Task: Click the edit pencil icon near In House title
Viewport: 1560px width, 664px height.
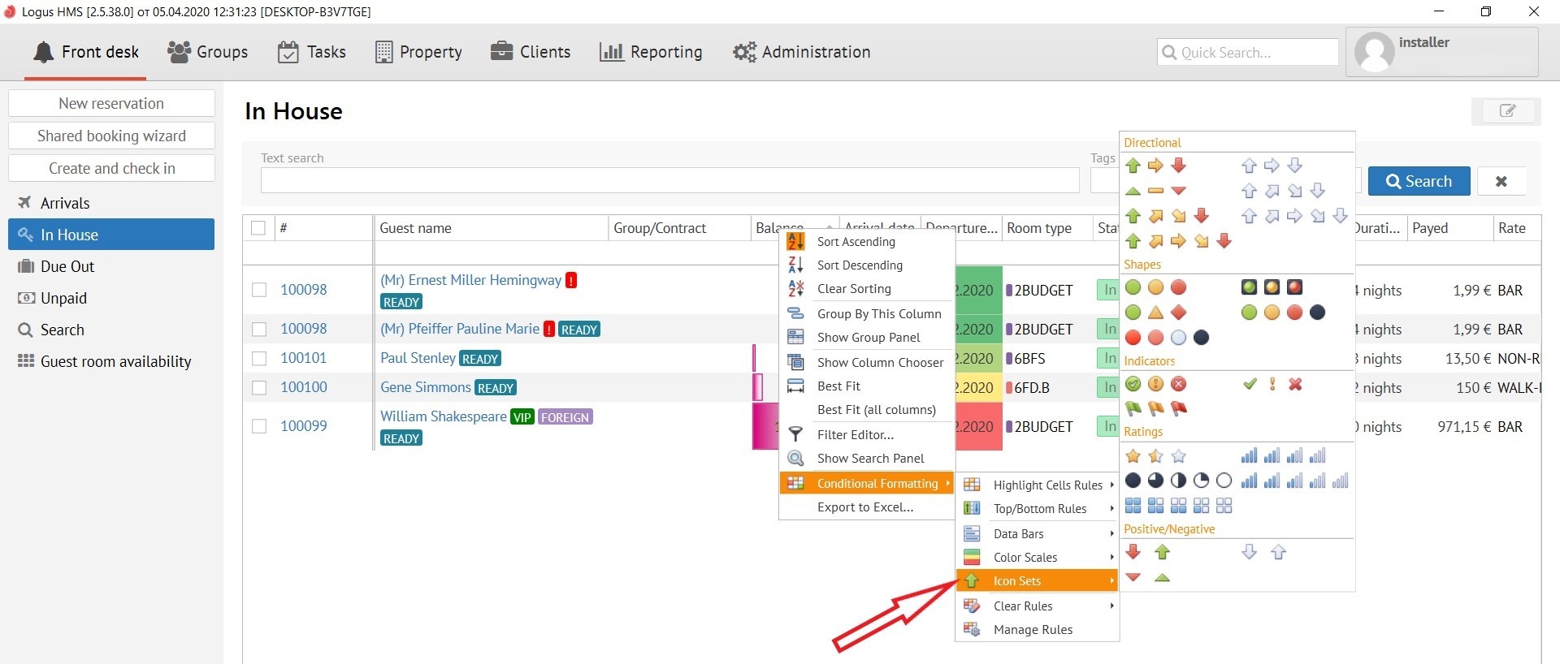Action: [x=1506, y=111]
